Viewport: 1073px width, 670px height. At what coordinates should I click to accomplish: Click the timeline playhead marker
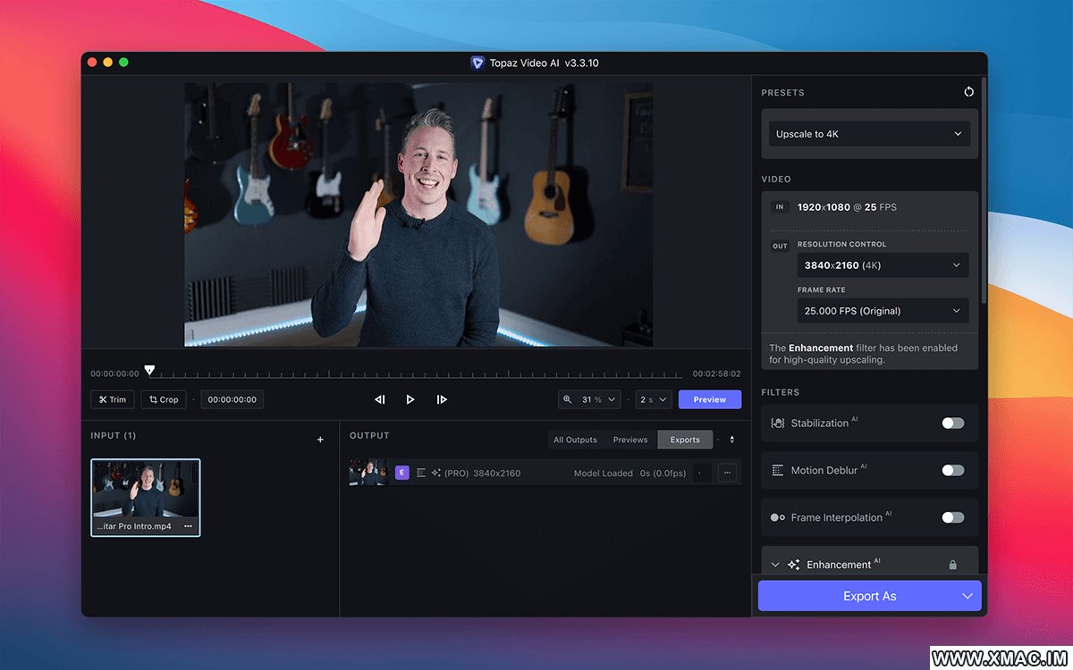point(149,370)
